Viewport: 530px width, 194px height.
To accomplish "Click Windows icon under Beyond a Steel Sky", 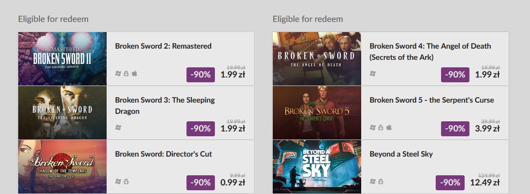I will pyautogui.click(x=372, y=182).
